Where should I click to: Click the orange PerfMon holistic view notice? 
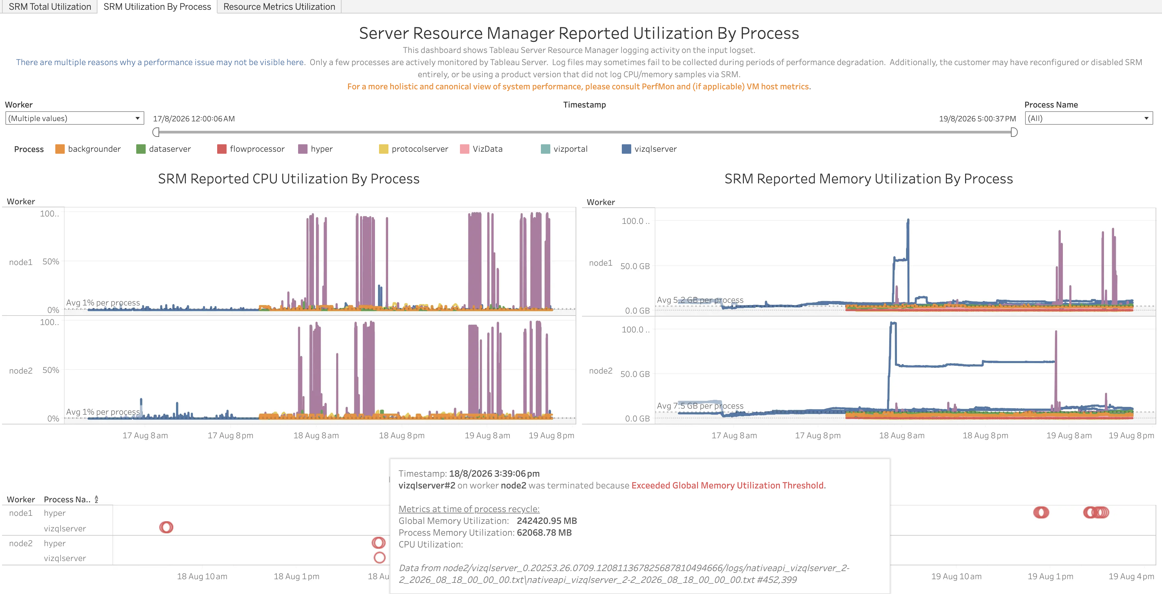(579, 87)
